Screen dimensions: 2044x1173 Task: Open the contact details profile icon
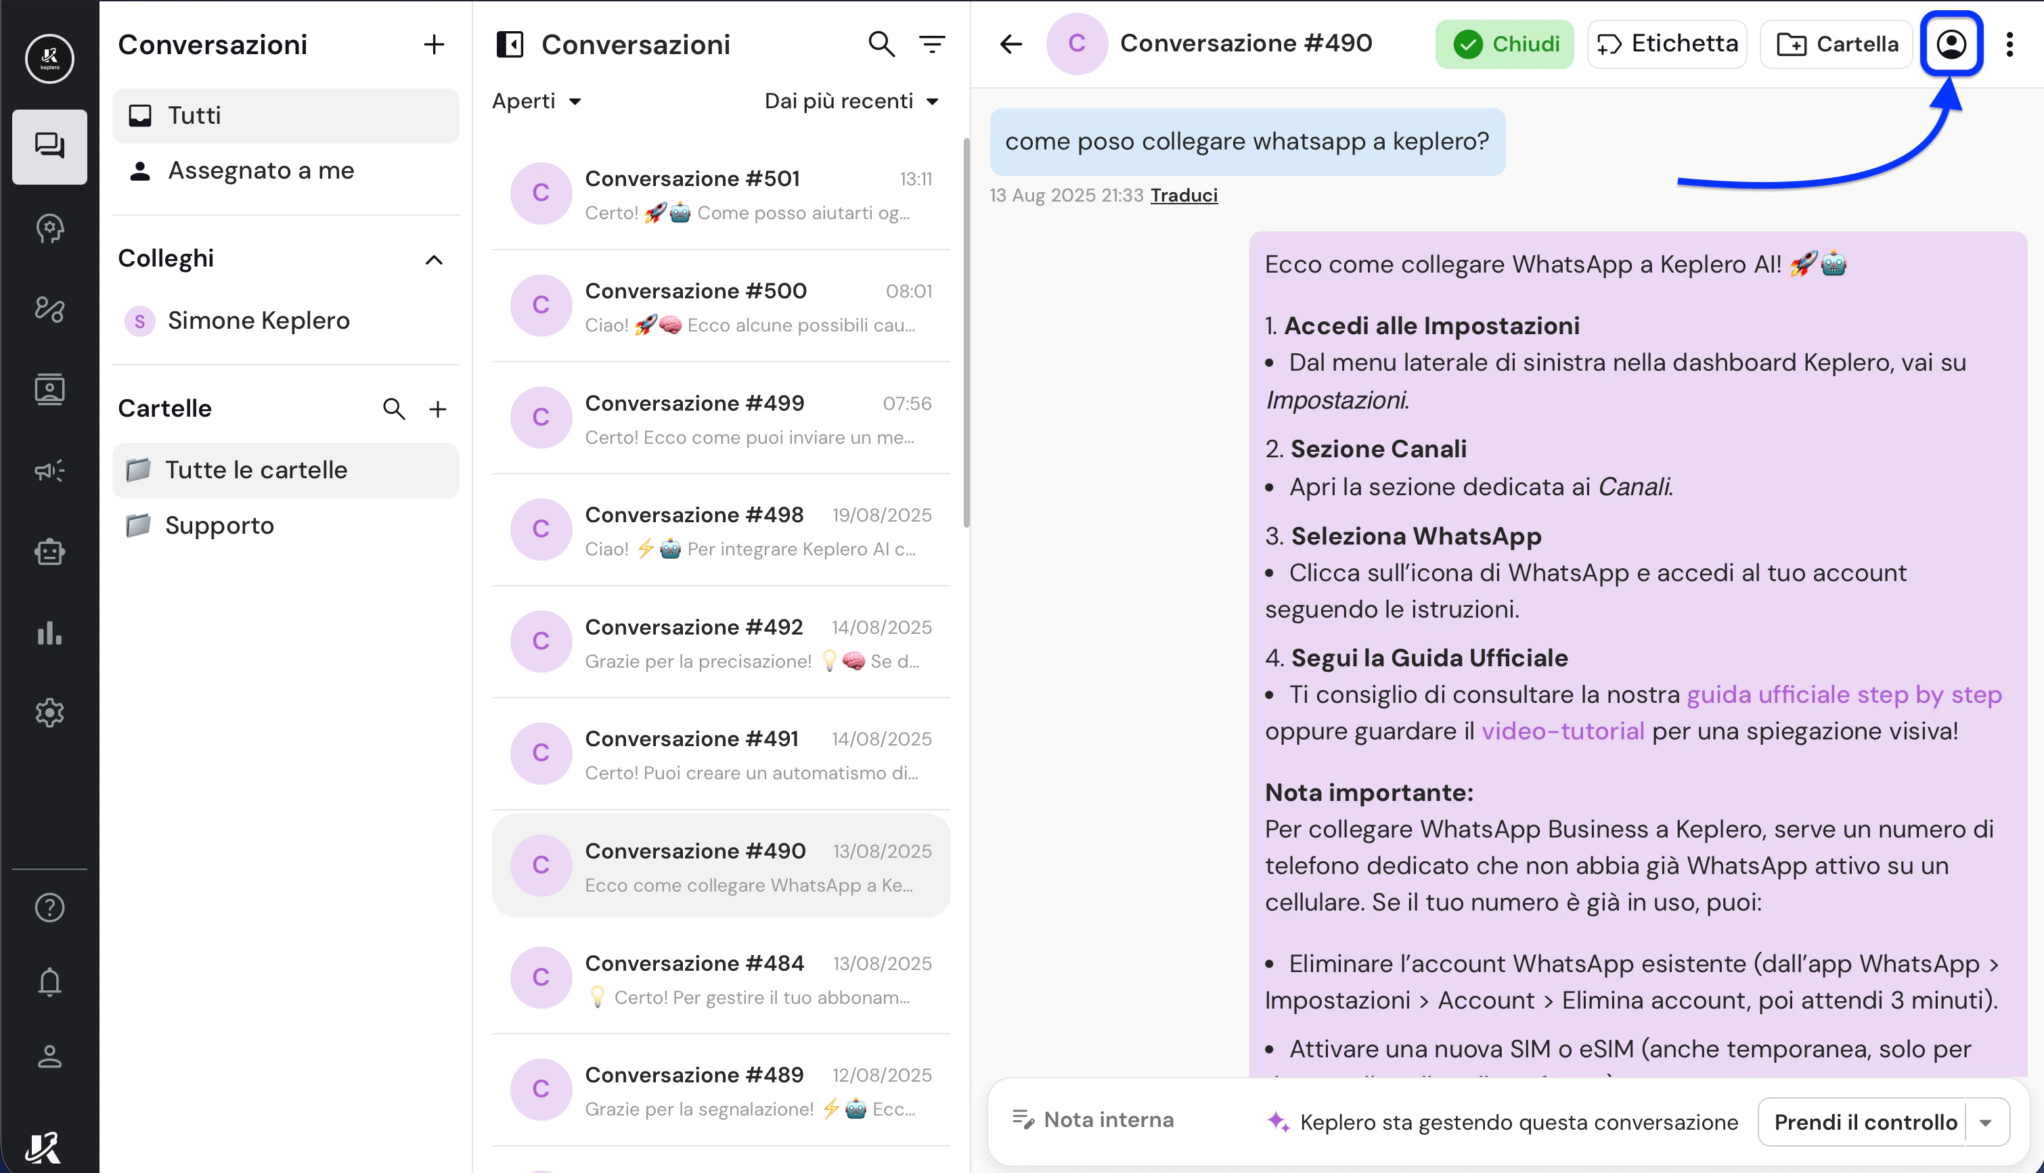(x=1951, y=43)
